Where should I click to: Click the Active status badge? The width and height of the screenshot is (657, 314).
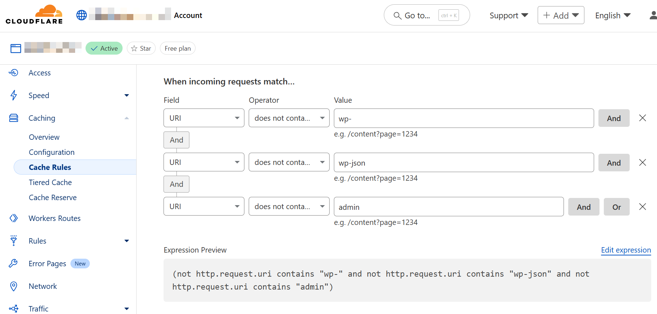104,48
